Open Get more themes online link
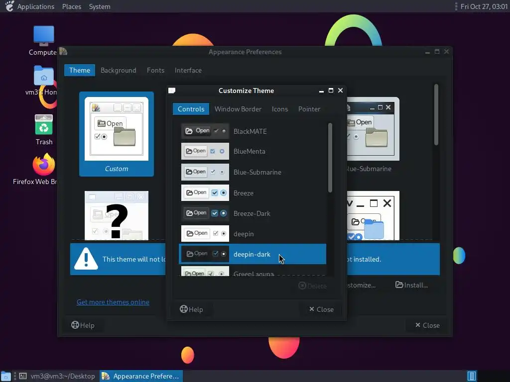The height and width of the screenshot is (382, 510). tap(113, 302)
